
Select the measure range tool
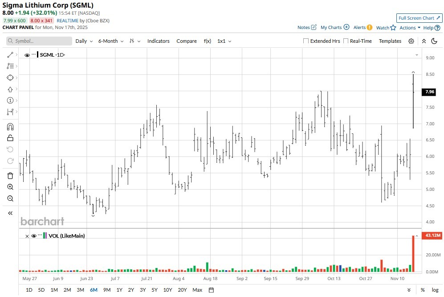[x=10, y=112]
